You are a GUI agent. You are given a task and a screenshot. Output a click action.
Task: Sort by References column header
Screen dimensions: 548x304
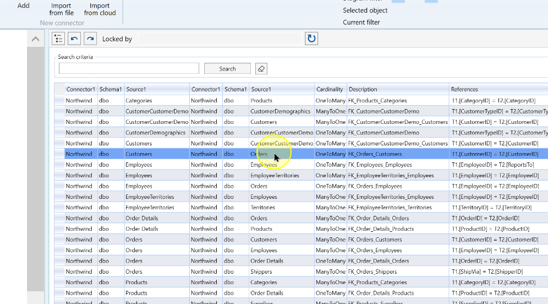pos(498,89)
